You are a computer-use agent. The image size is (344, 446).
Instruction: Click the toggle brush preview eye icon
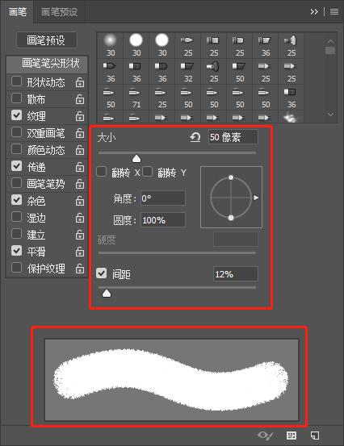point(265,436)
